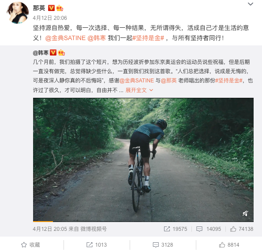Like the original post with 74138 likes
The image size is (262, 252).
[241, 229]
